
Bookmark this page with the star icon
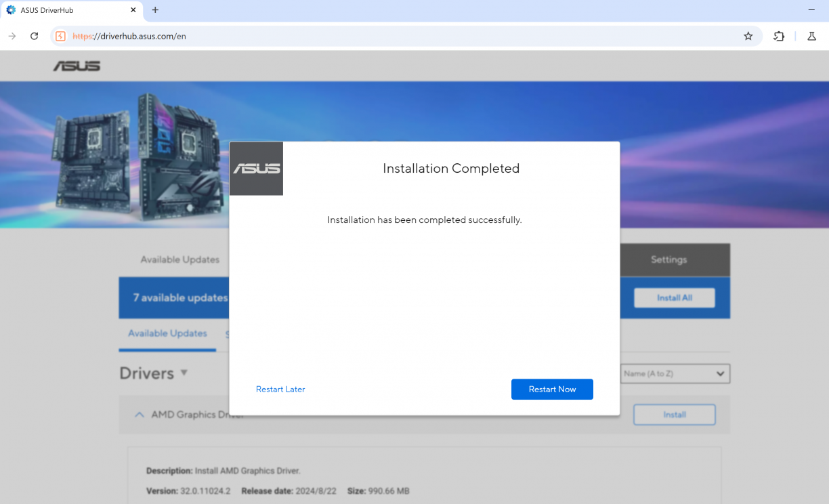pos(748,36)
